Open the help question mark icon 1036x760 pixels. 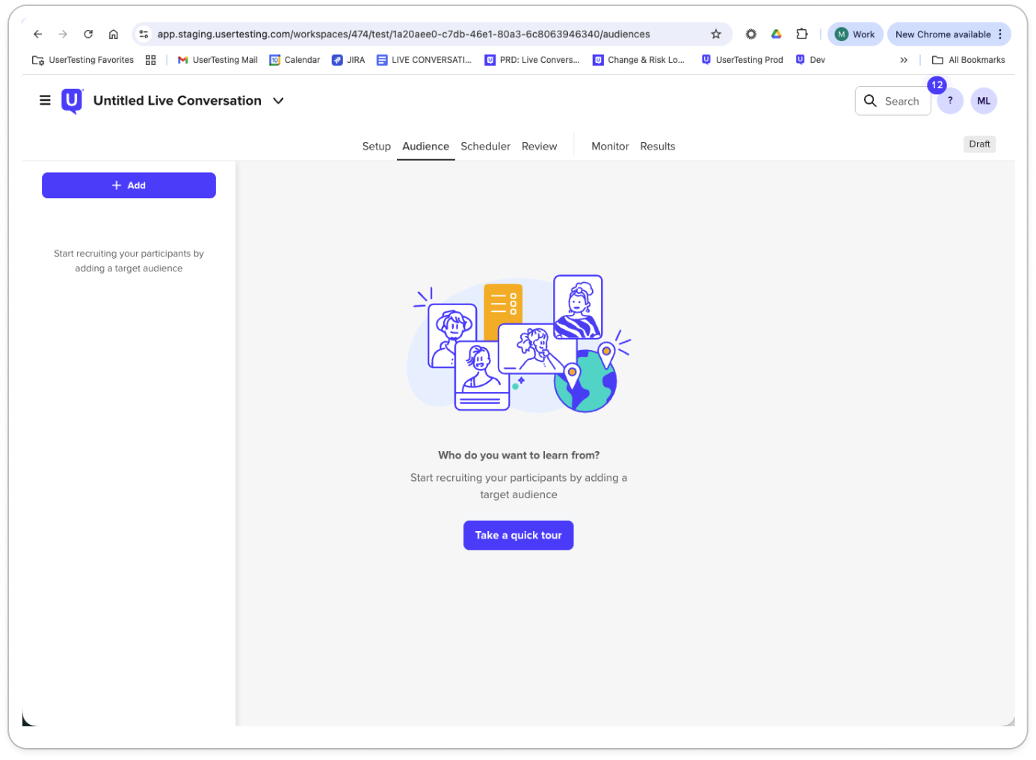tap(950, 101)
